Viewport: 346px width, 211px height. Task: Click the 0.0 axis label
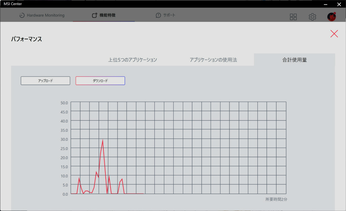pyautogui.click(x=65, y=194)
